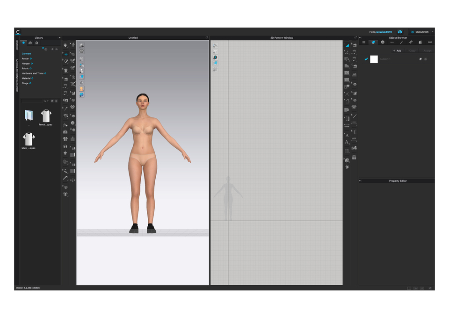
Task: Click the white FABRIC 1 color swatch
Action: (x=374, y=59)
